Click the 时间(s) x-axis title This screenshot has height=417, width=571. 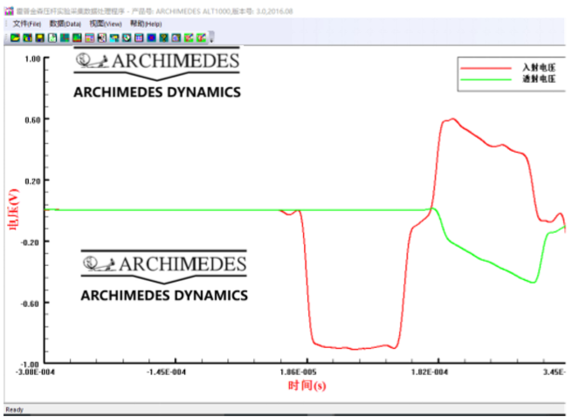306,386
